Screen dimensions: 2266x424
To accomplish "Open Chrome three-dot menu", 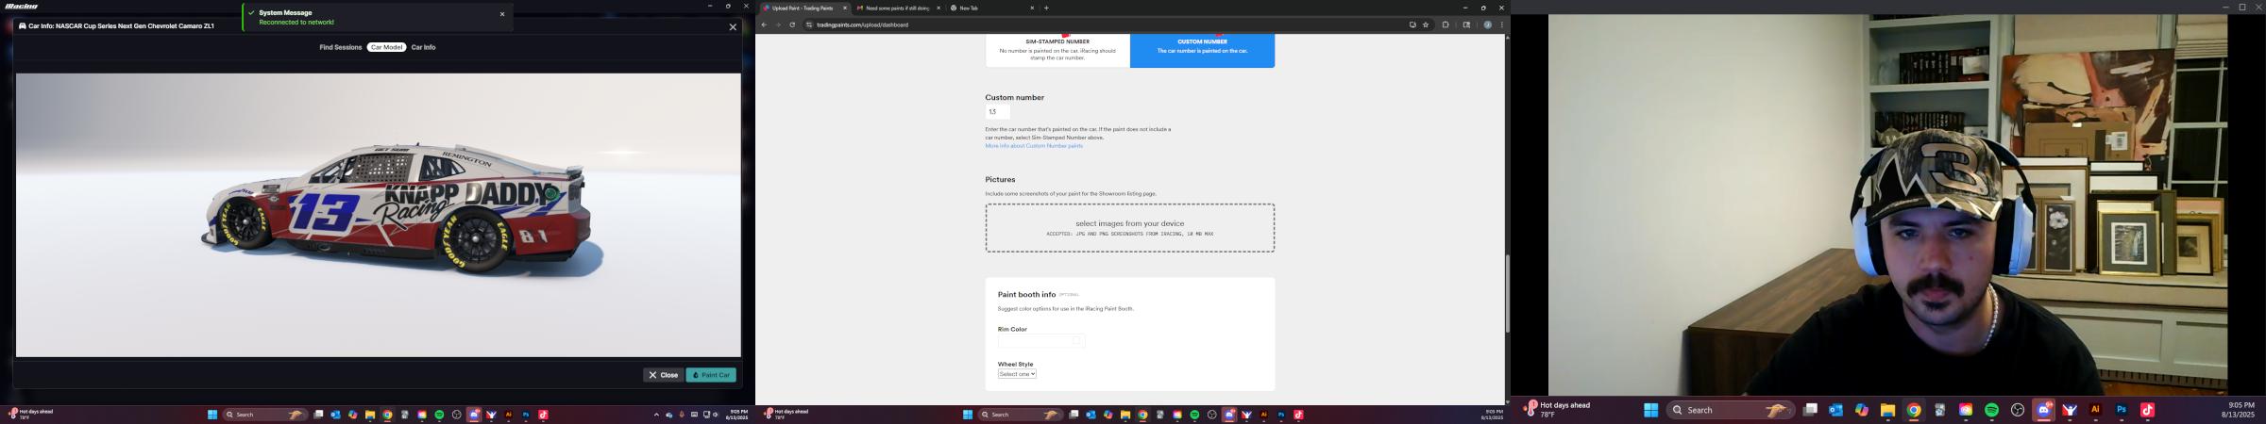I will [x=1501, y=24].
